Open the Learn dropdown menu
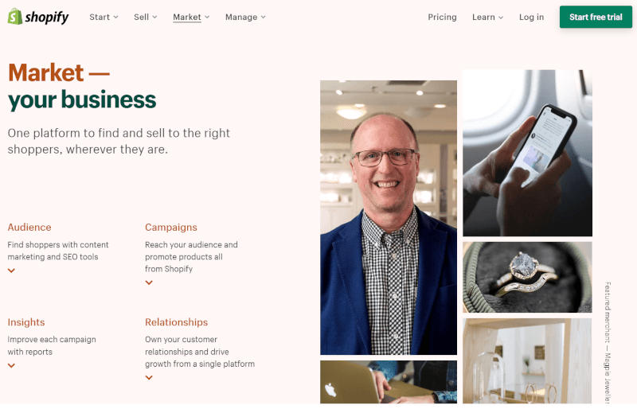 (x=487, y=17)
